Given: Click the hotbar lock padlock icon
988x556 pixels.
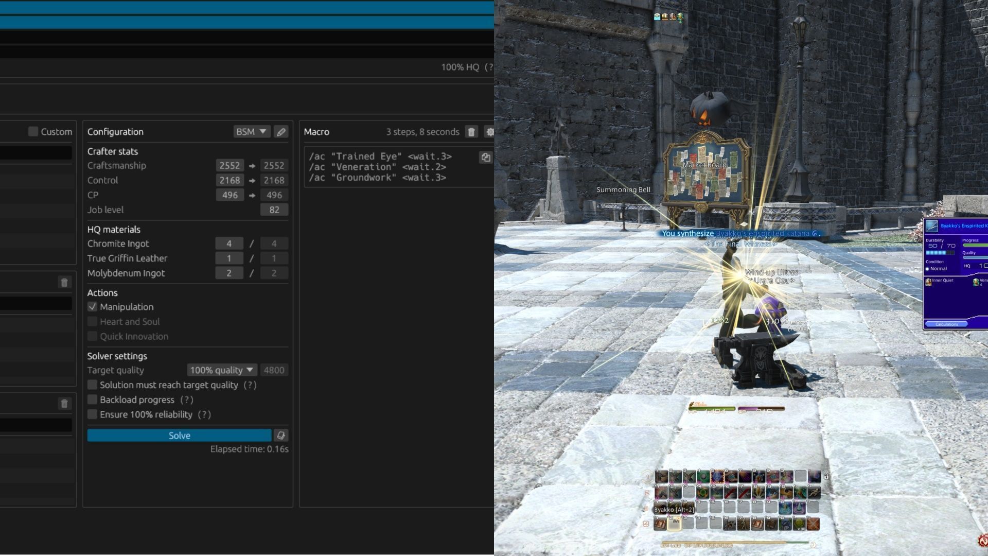Looking at the screenshot, I should [x=826, y=477].
